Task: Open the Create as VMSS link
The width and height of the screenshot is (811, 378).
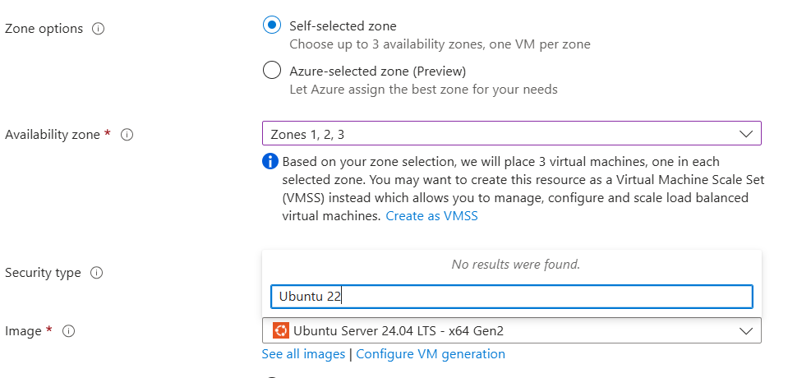Action: [431, 216]
